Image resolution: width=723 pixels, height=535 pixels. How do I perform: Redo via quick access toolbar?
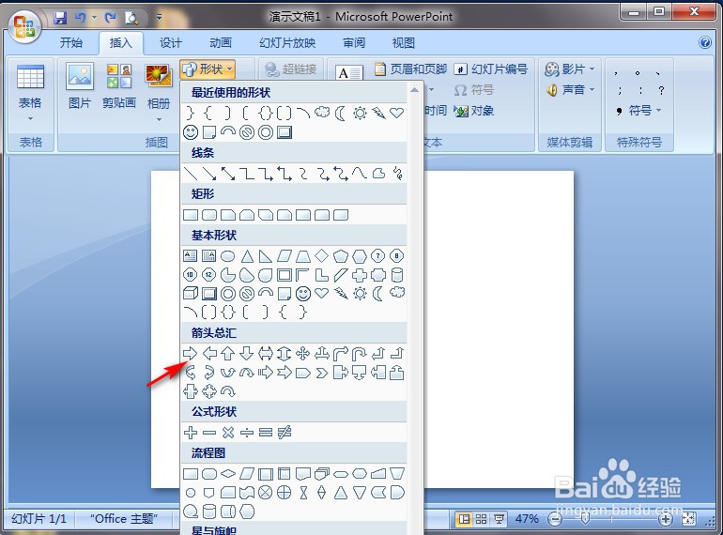point(110,18)
